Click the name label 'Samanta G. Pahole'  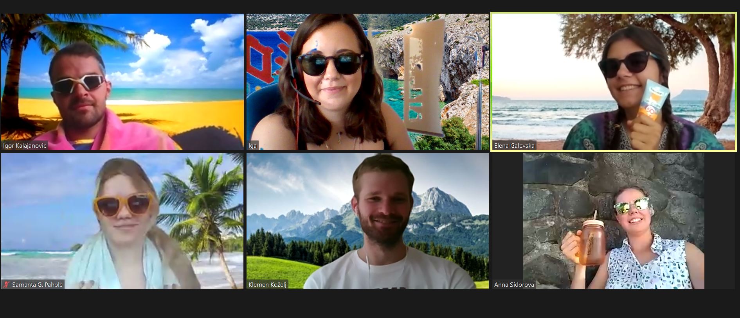[x=37, y=284]
